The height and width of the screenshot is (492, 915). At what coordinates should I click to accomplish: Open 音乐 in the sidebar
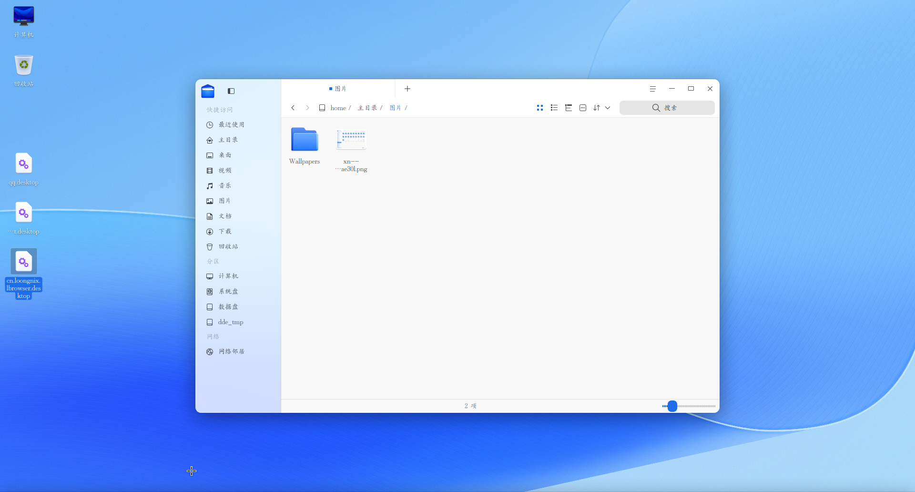(238, 185)
